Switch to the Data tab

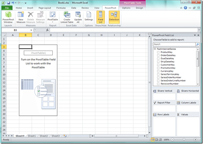[73, 8]
